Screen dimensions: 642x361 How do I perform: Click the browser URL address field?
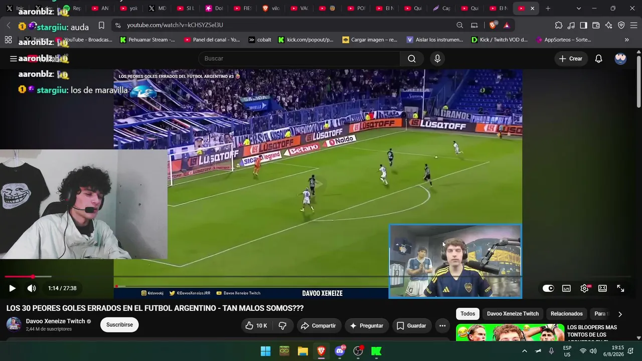288,25
